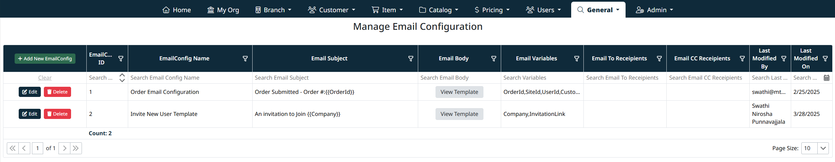Open the Email Variables filter icon
The height and width of the screenshot is (162, 835).
(577, 59)
